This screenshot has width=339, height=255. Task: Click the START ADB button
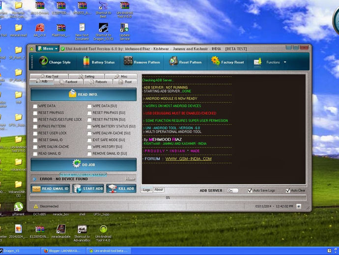(x=88, y=189)
